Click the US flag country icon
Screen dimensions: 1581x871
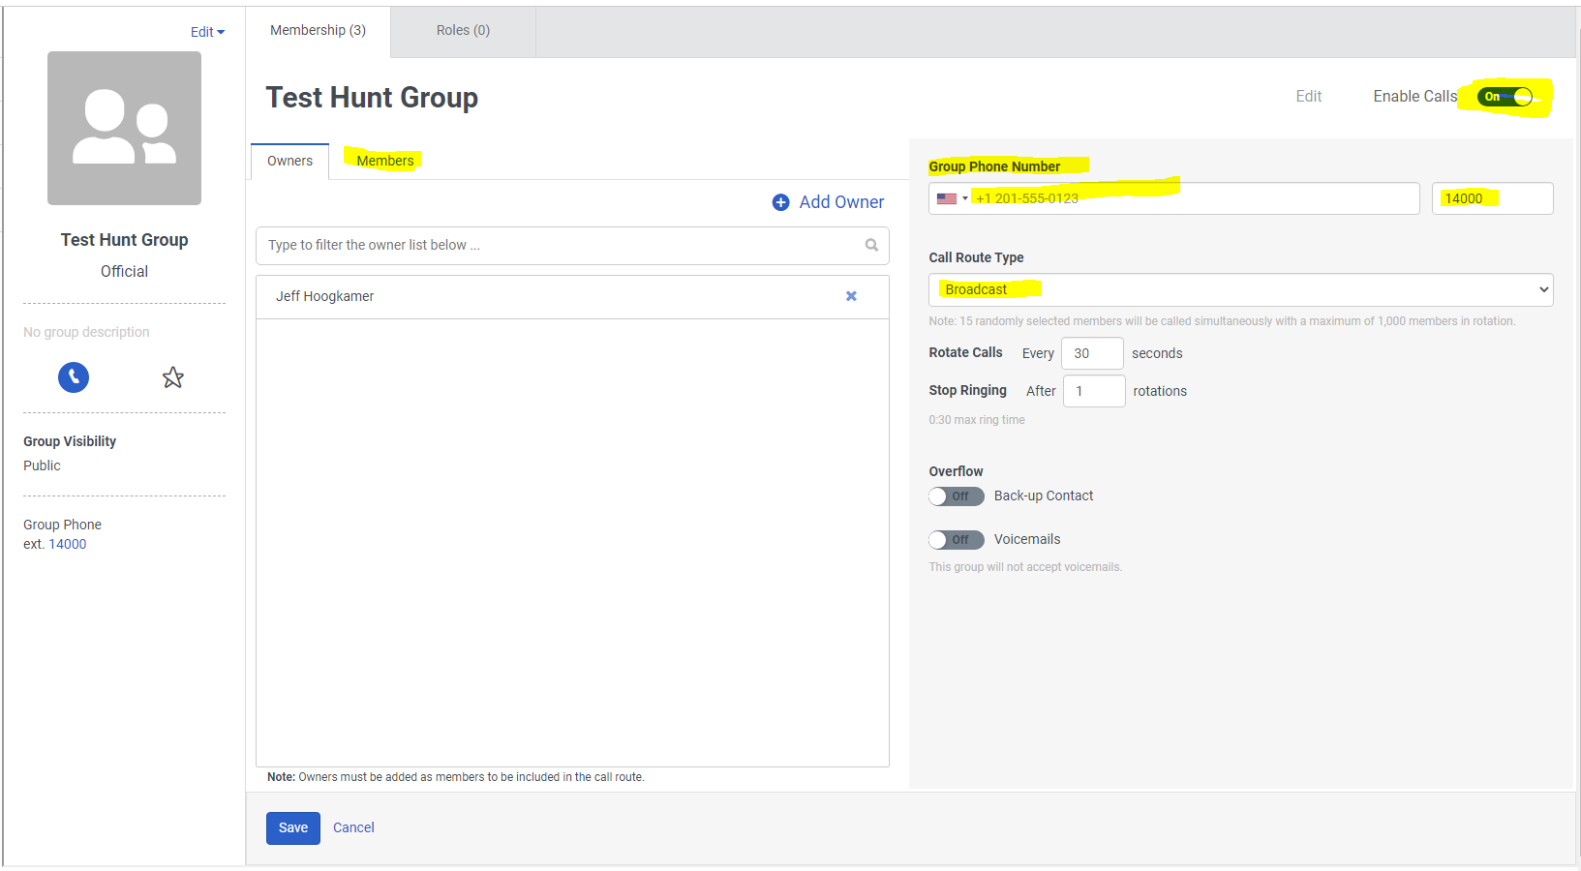point(947,198)
